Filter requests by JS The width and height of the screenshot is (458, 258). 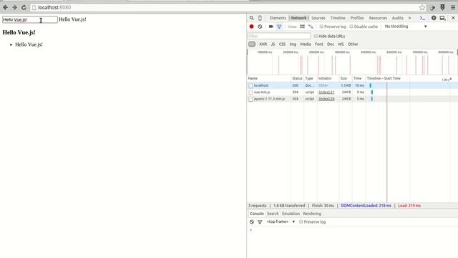click(x=273, y=44)
